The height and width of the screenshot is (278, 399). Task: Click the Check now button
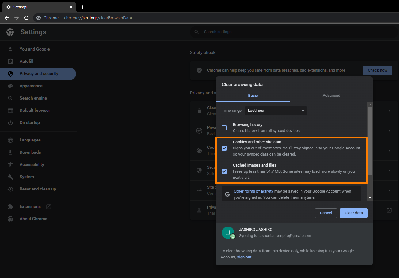pos(377,70)
